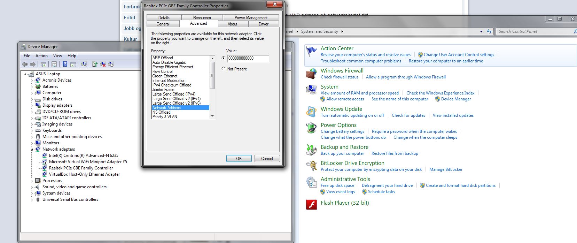This screenshot has height=243, width=577.
Task: Click the refresh button beside Control Panel address bar
Action: coord(489,31)
